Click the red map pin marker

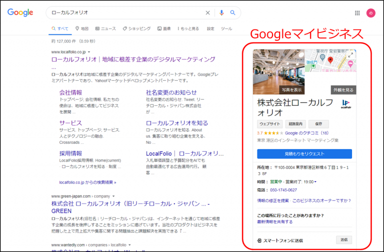click(330, 60)
